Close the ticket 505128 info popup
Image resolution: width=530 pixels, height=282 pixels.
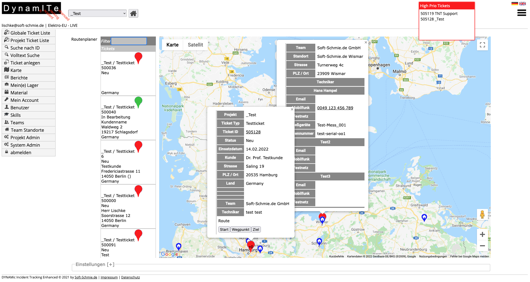click(x=292, y=109)
